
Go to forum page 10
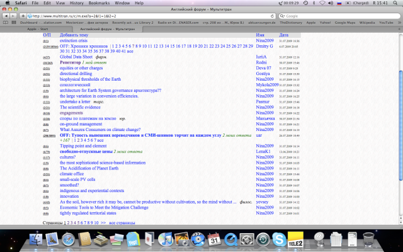pyautogui.click(x=96, y=222)
